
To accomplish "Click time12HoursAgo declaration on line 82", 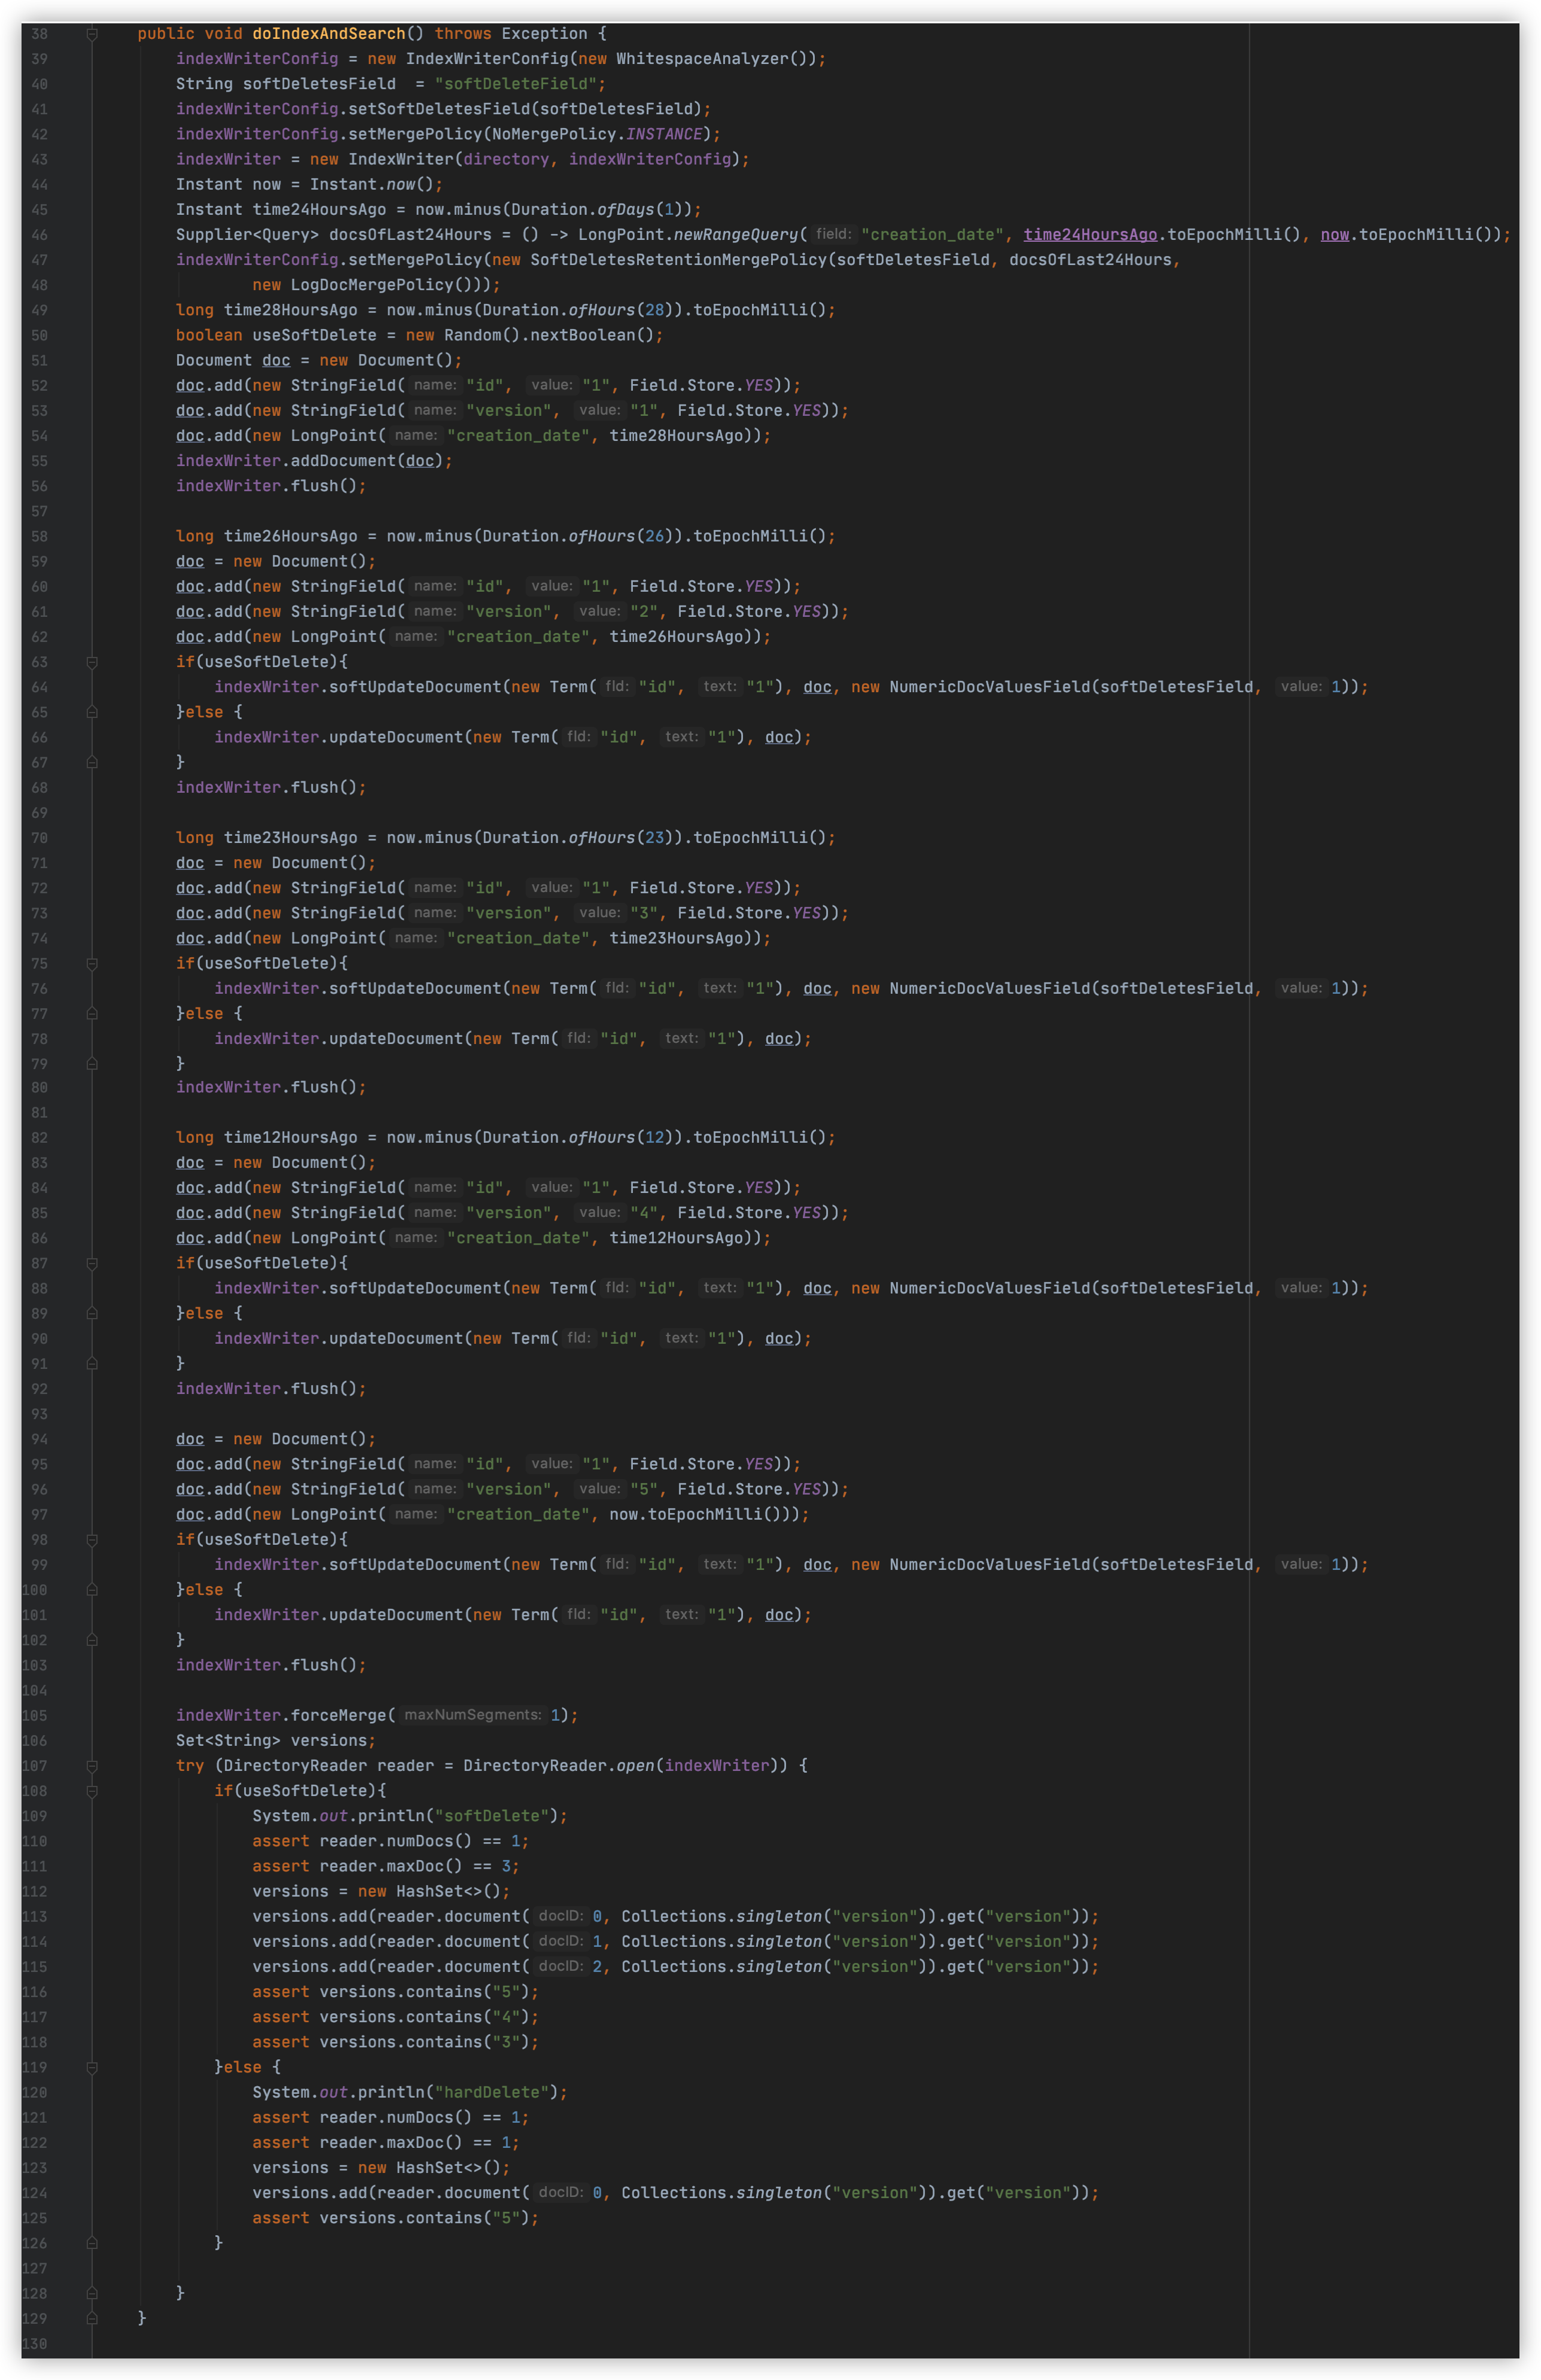I will click(290, 1138).
